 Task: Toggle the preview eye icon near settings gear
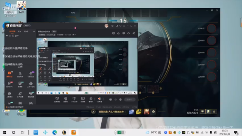coord(116,99)
